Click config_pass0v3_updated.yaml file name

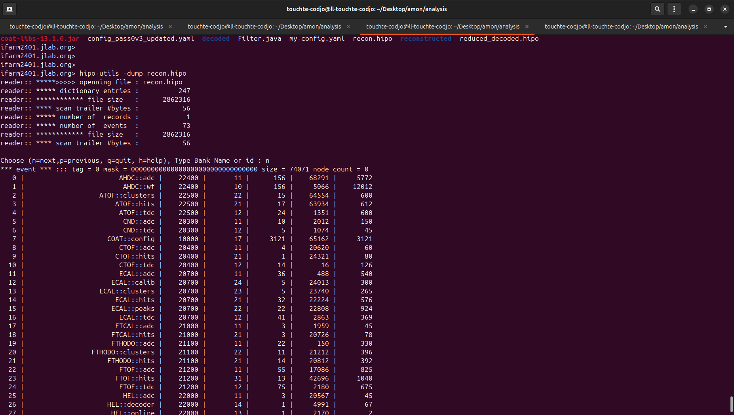(x=141, y=38)
